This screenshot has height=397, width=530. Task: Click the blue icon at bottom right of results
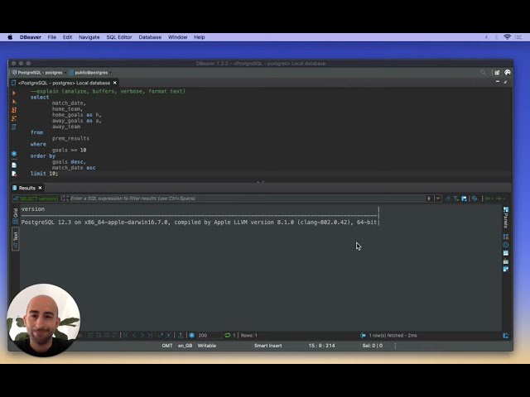[x=506, y=336]
